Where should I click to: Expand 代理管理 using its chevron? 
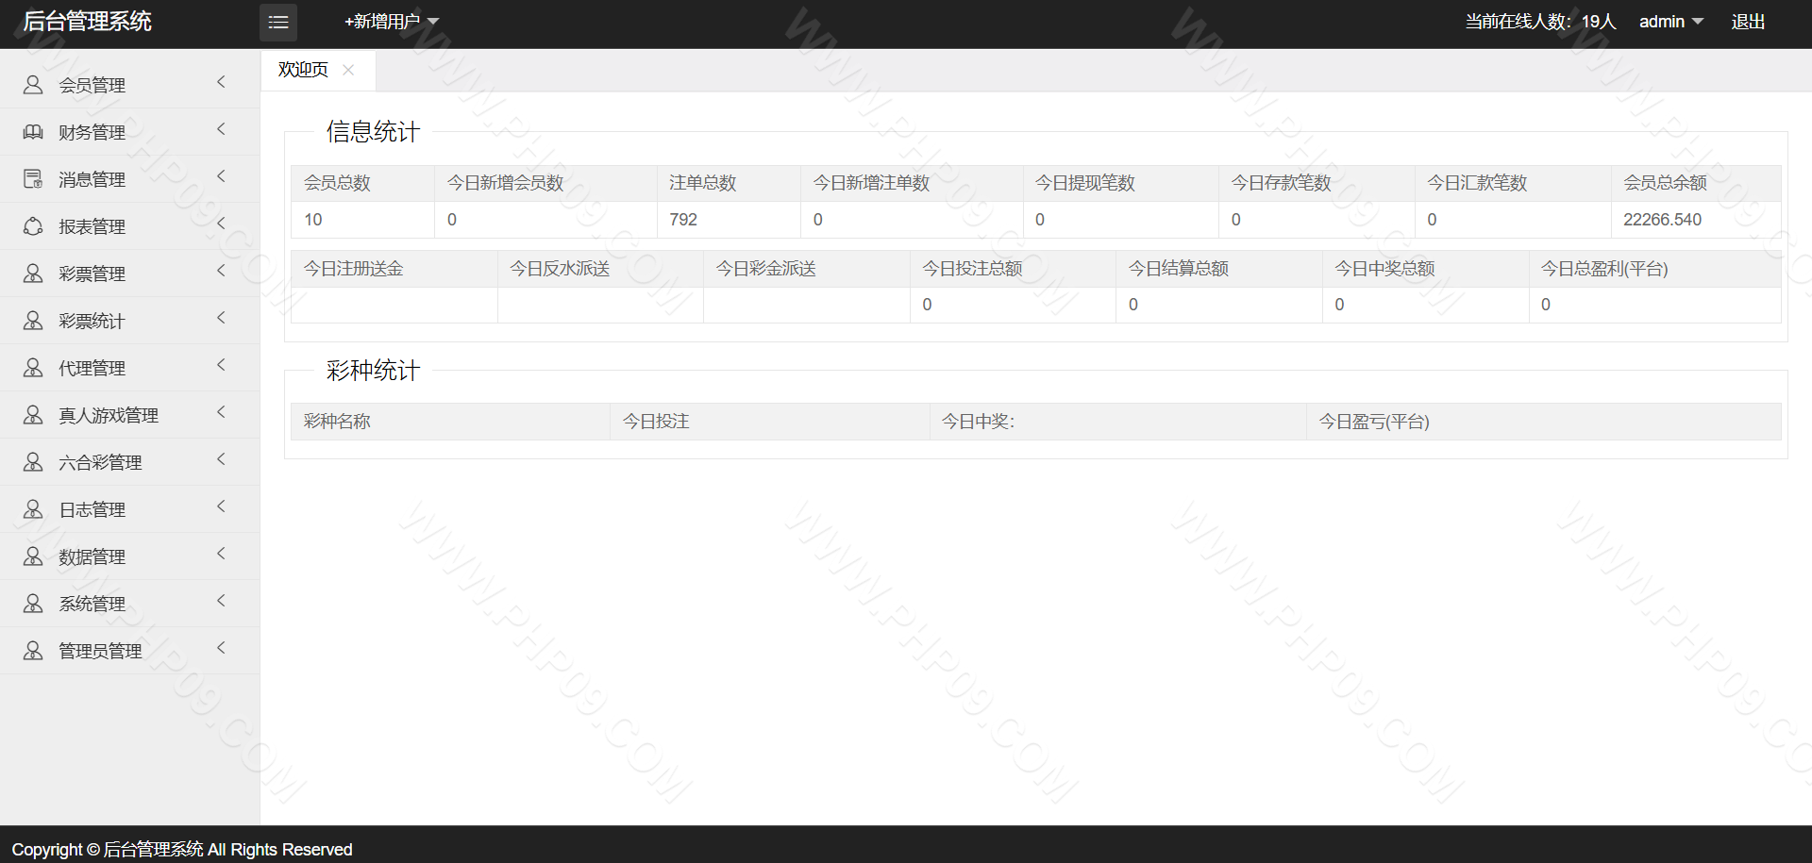pyautogui.click(x=221, y=365)
